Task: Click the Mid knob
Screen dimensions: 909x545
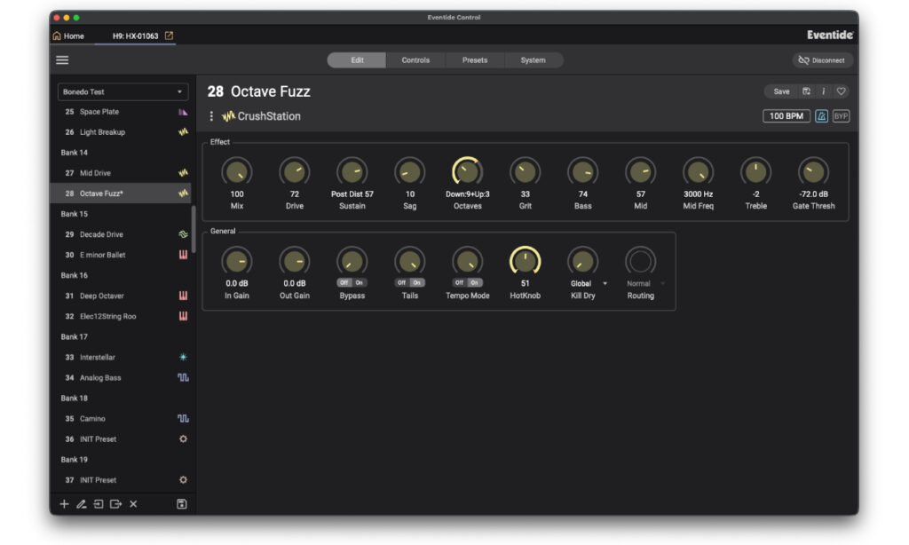Action: (x=641, y=171)
